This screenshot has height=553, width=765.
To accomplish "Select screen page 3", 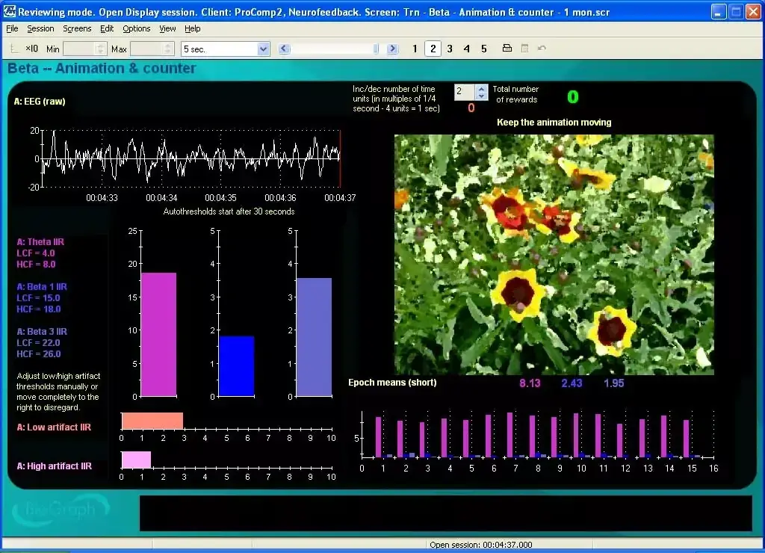I will point(450,49).
